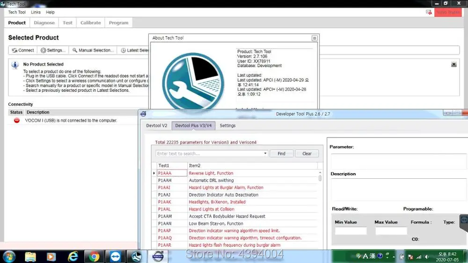Image resolution: width=468 pixels, height=263 pixels.
Task: Select parameter code P1AAH
Action: tap(164, 180)
